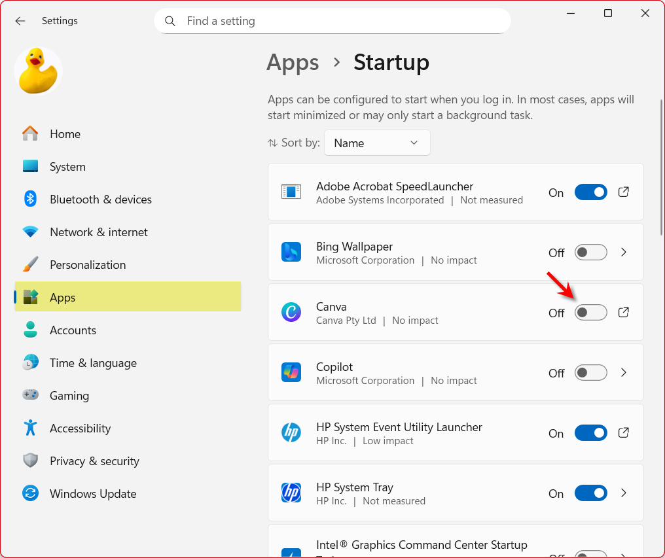Click the search magnifier icon

click(170, 21)
